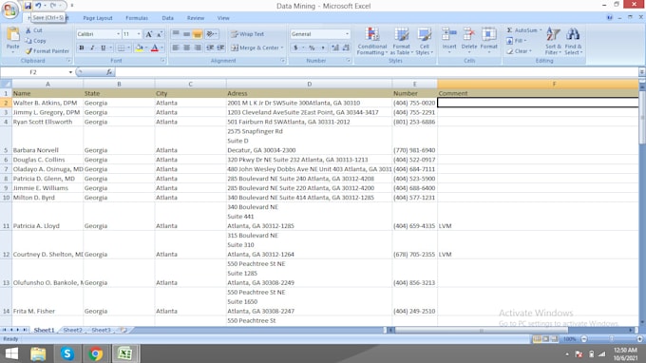Click the Format Painter brush icon
646x363 pixels.
[x=28, y=51]
